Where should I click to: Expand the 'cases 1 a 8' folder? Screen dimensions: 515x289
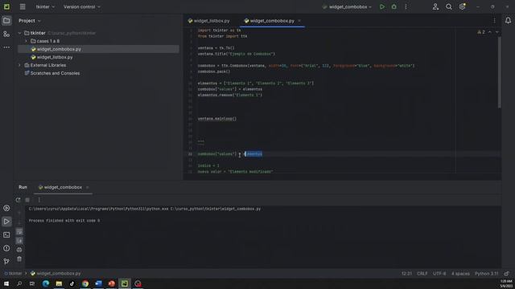[x=27, y=41]
